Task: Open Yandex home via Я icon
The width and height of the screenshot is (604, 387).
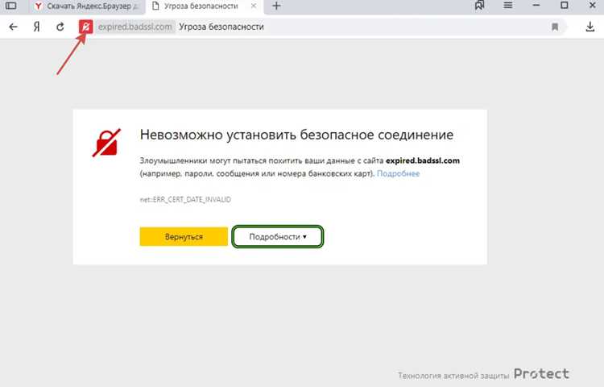Action: (36, 27)
